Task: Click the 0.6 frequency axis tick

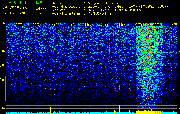Action: coord(3,108)
